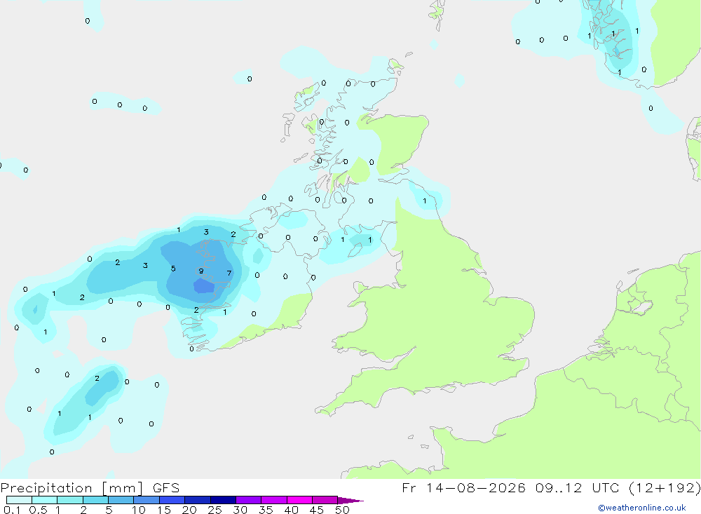Click the '9' precipitation value over Ireland
Screen dimensions: 701x514
pyautogui.click(x=201, y=271)
